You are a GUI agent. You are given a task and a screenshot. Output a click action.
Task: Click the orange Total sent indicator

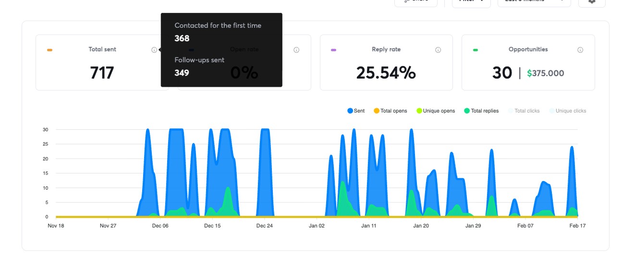click(x=49, y=50)
